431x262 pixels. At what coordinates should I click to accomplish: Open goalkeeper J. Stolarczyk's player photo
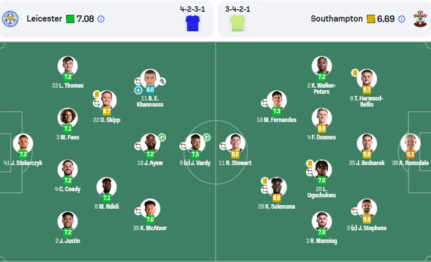click(x=23, y=144)
